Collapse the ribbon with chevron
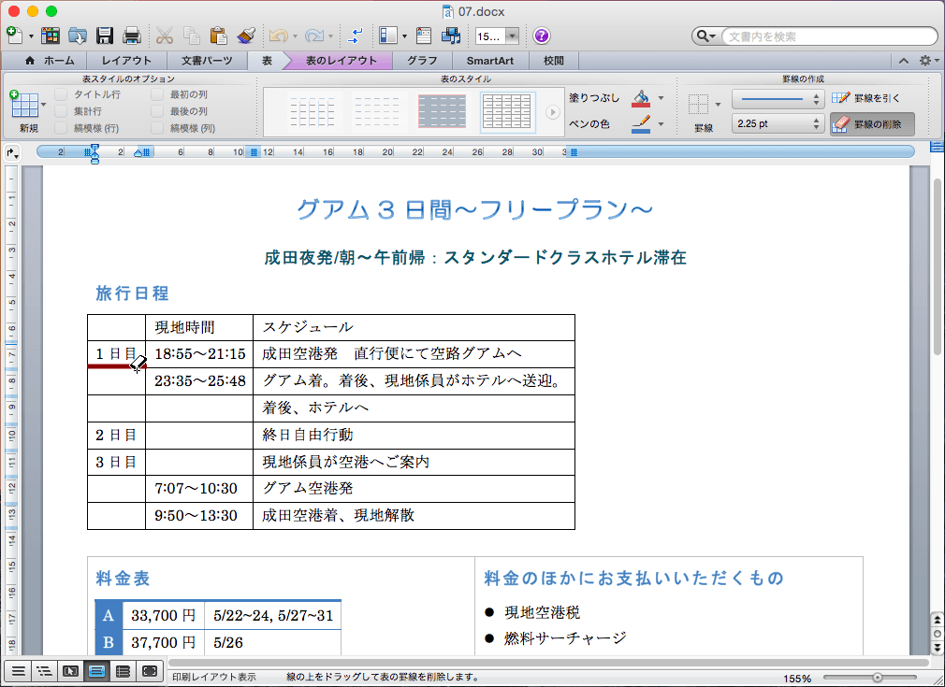The image size is (945, 687). point(904,61)
